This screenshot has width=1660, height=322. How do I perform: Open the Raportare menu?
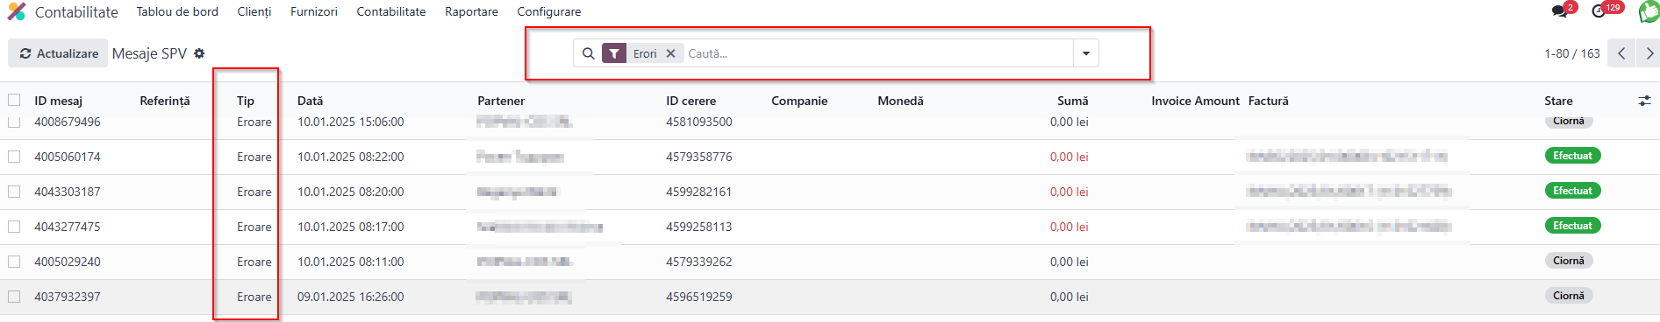pyautogui.click(x=471, y=11)
